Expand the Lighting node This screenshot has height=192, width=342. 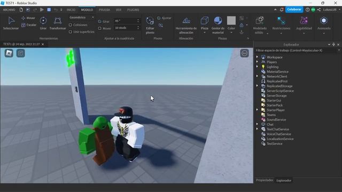[257, 66]
